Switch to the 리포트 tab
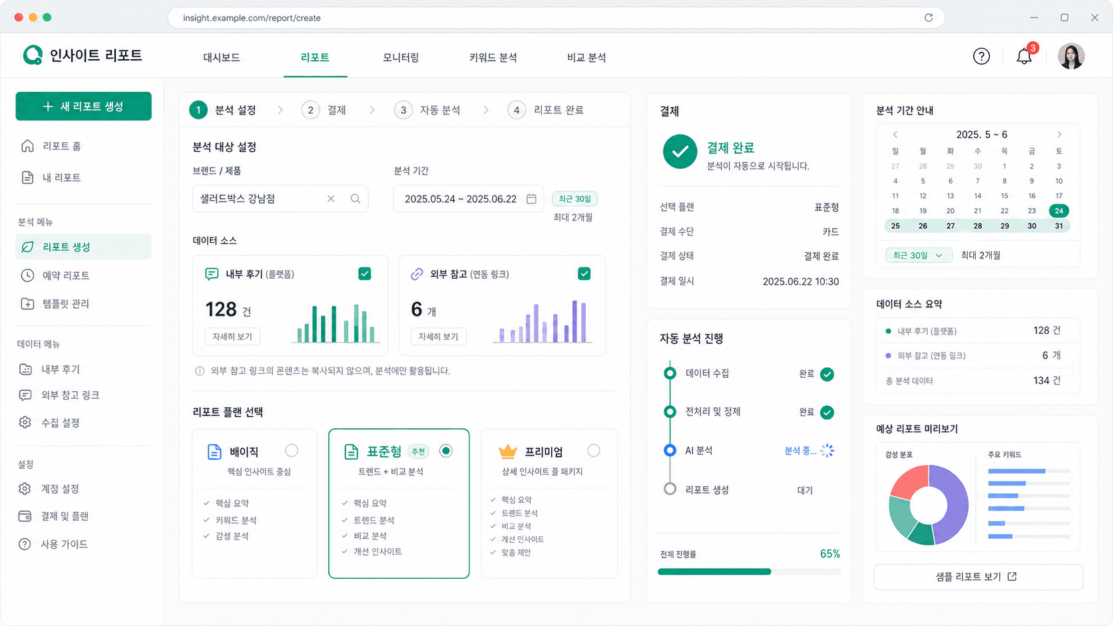This screenshot has height=626, width=1113. [x=315, y=58]
